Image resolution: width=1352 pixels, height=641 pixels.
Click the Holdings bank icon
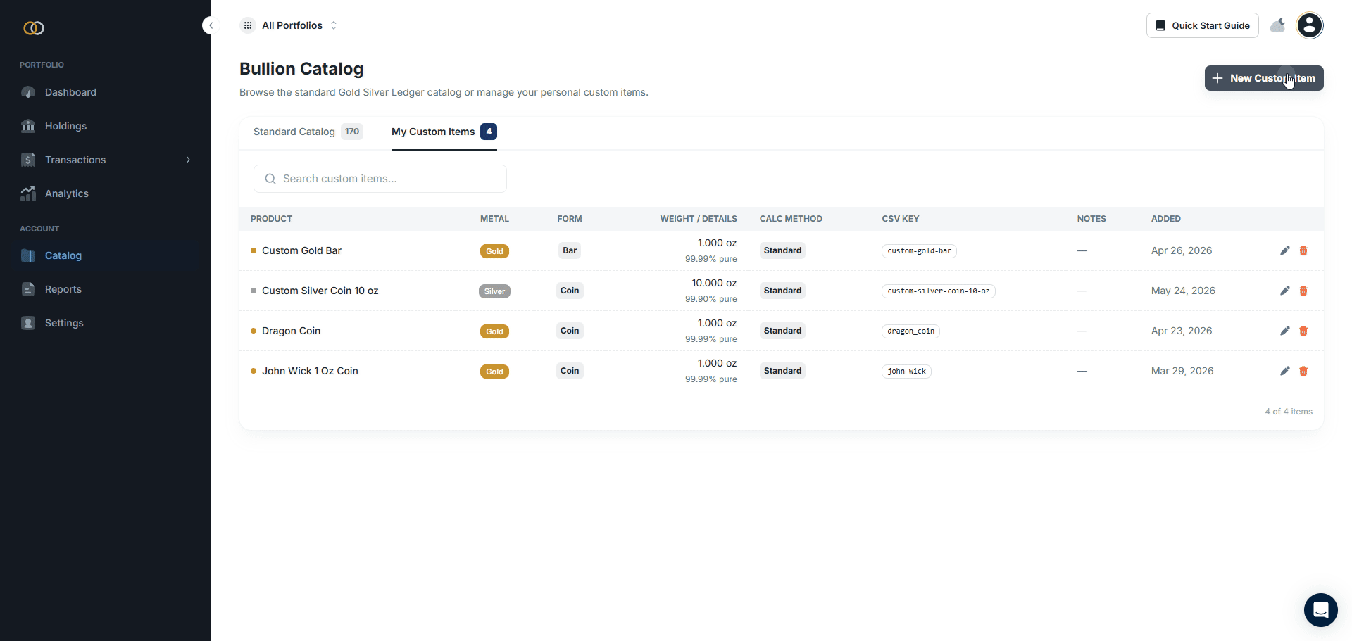coord(28,126)
